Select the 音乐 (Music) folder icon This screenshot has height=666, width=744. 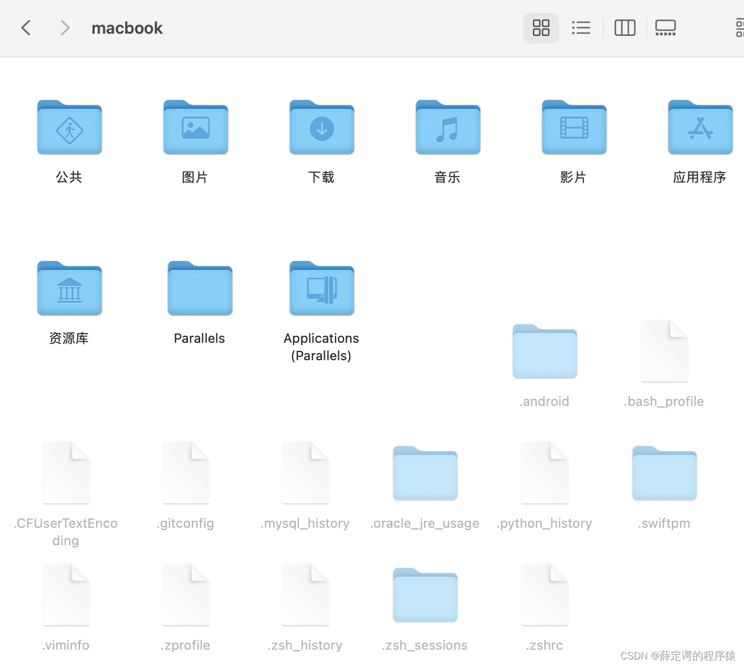[448, 127]
